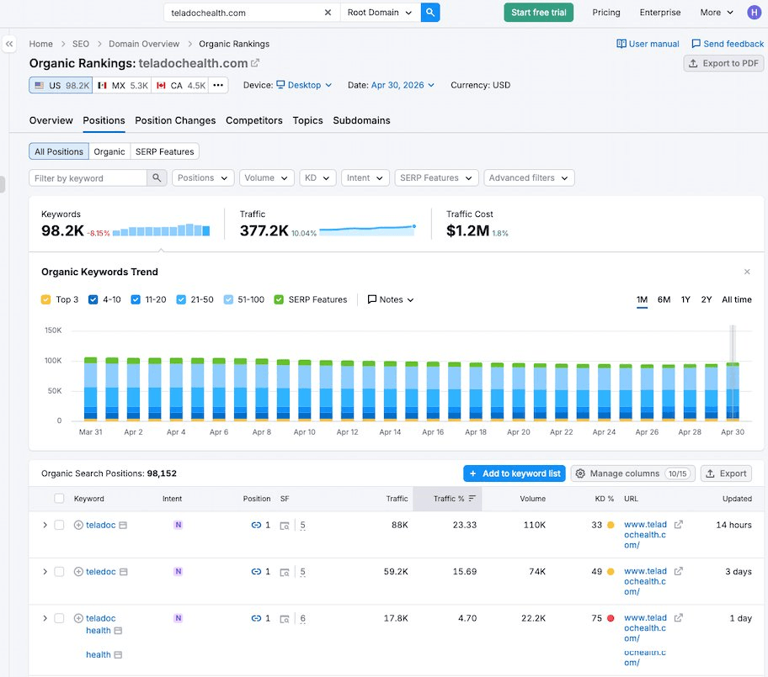
Task: Click the keyword filter search icon
Action: [x=157, y=177]
